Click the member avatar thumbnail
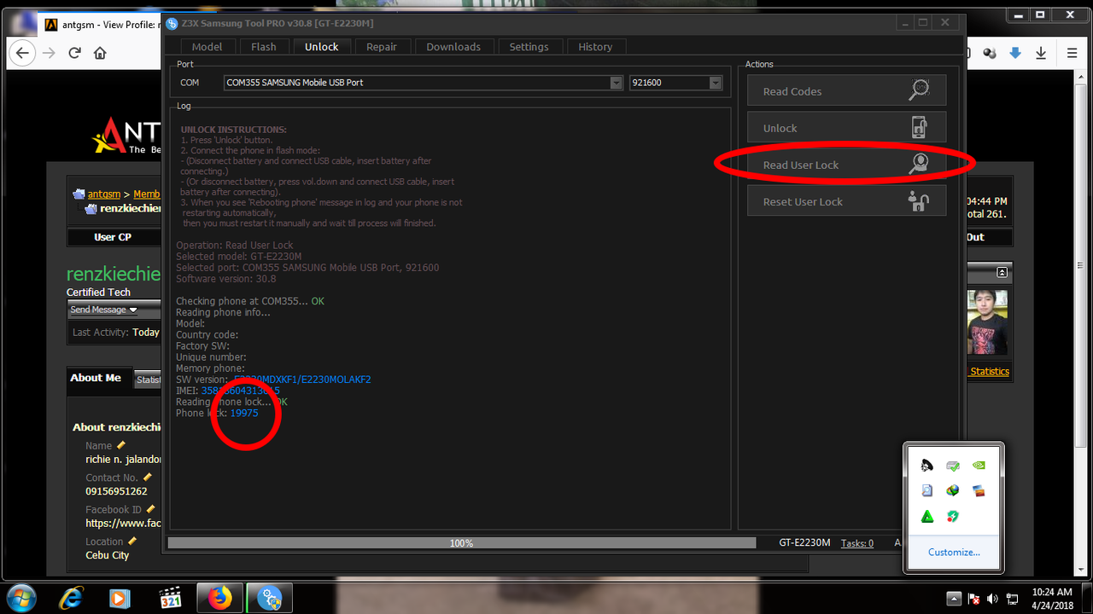 989,322
